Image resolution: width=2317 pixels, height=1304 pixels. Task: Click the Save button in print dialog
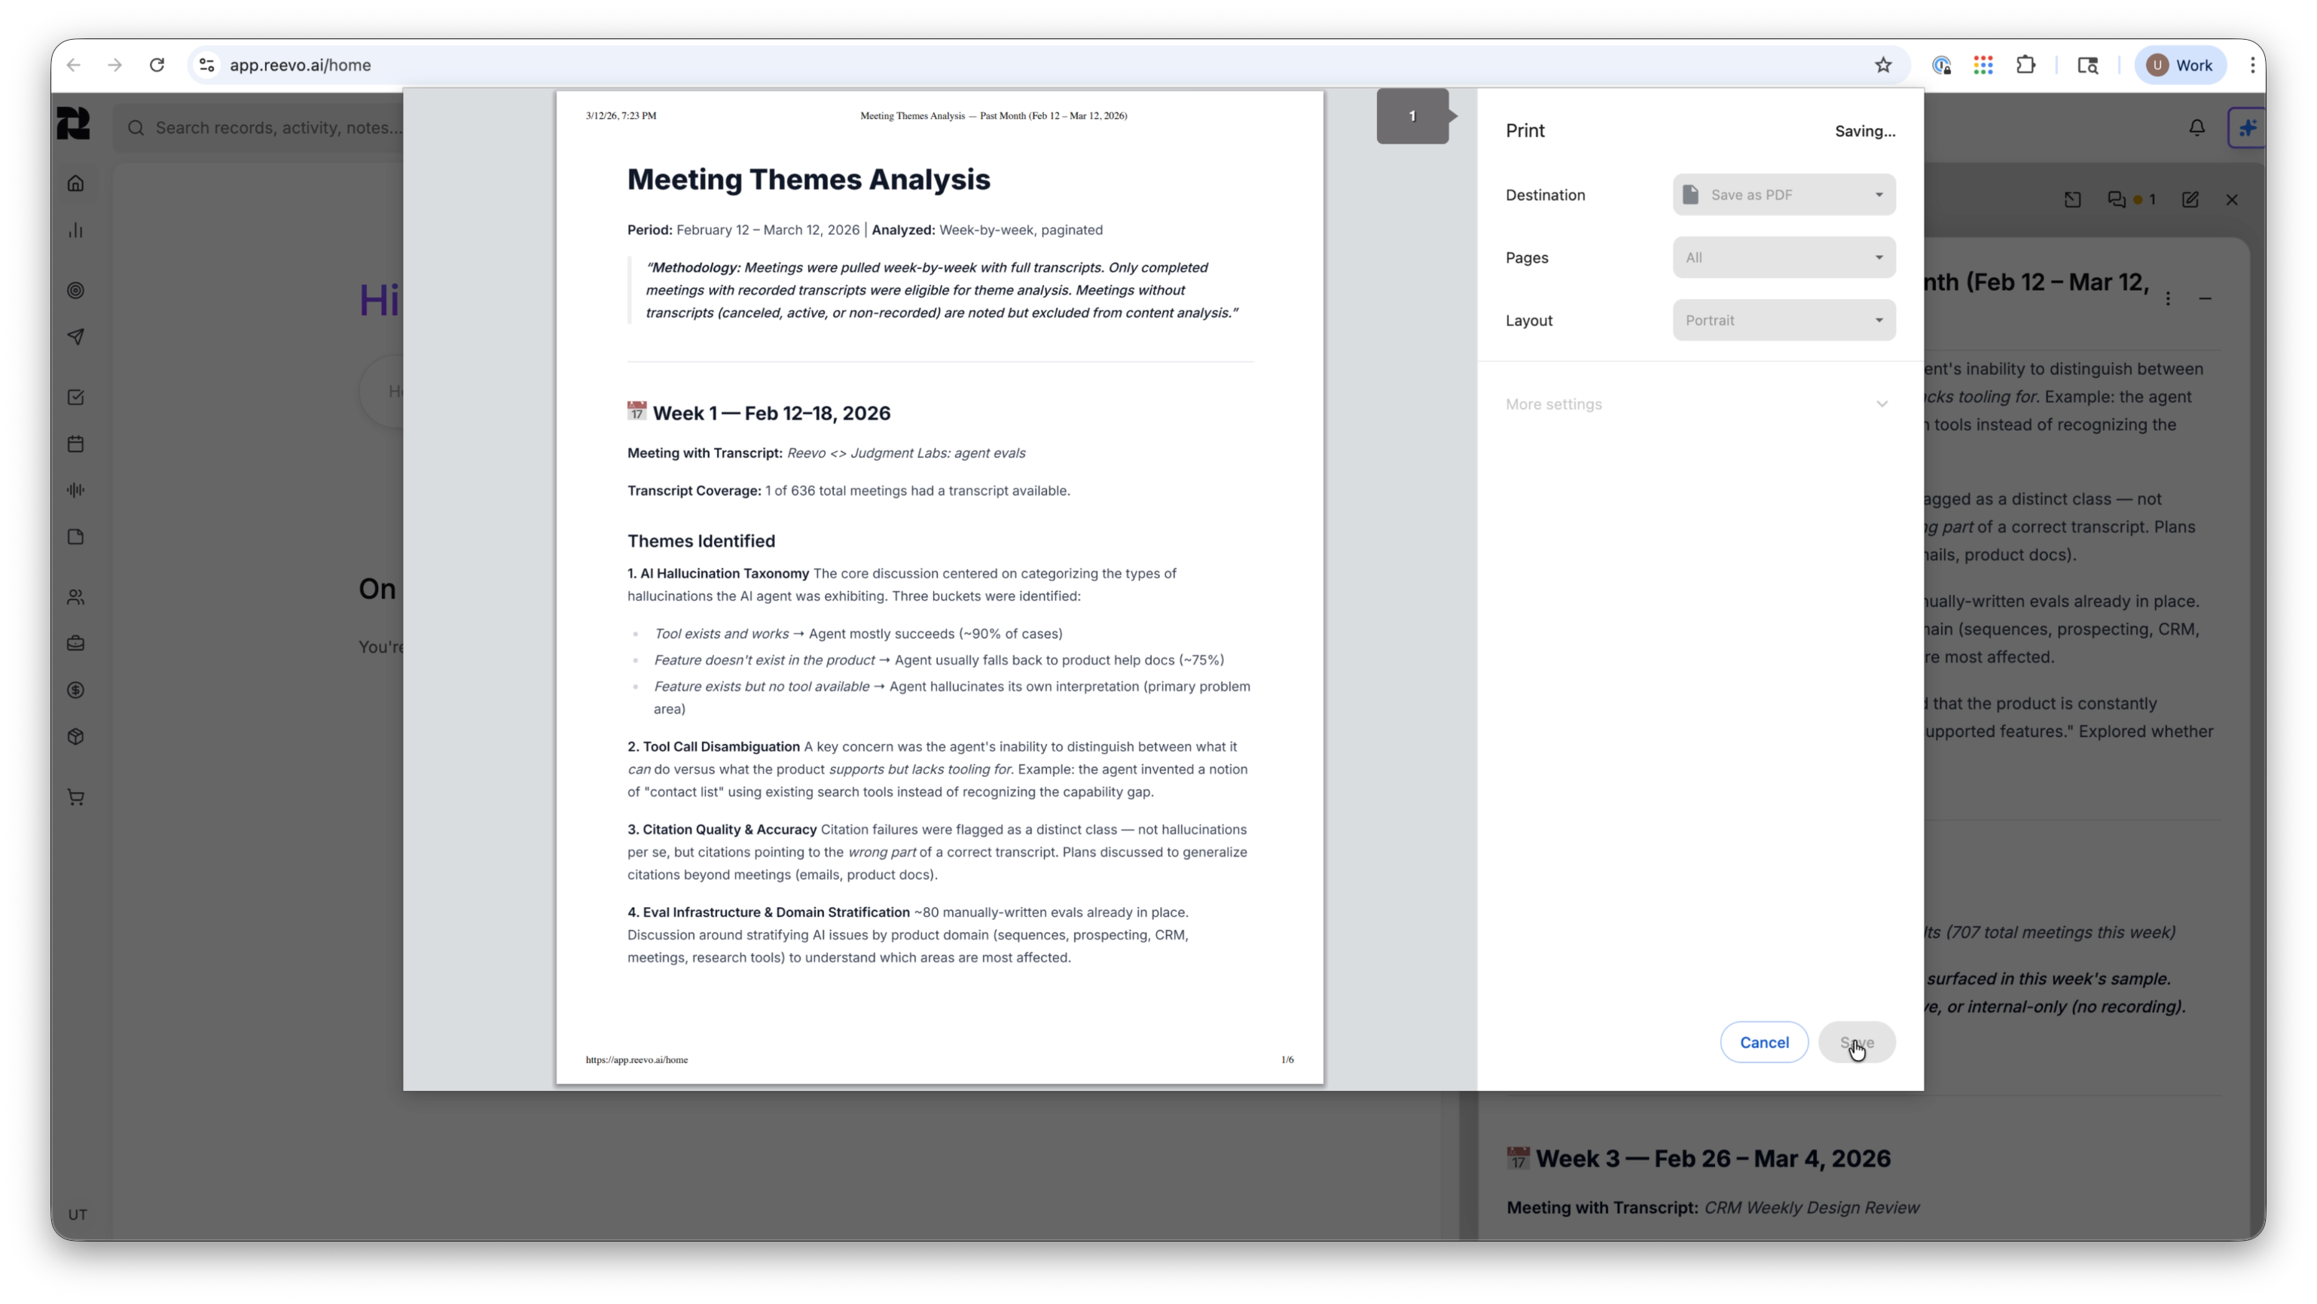[x=1857, y=1042]
